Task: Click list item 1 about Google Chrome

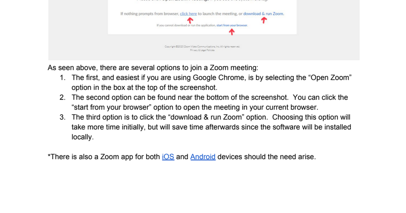Action: [206, 82]
